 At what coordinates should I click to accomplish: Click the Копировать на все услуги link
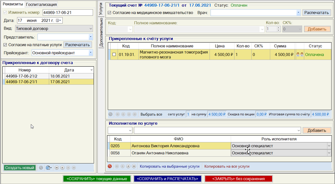click(227, 166)
